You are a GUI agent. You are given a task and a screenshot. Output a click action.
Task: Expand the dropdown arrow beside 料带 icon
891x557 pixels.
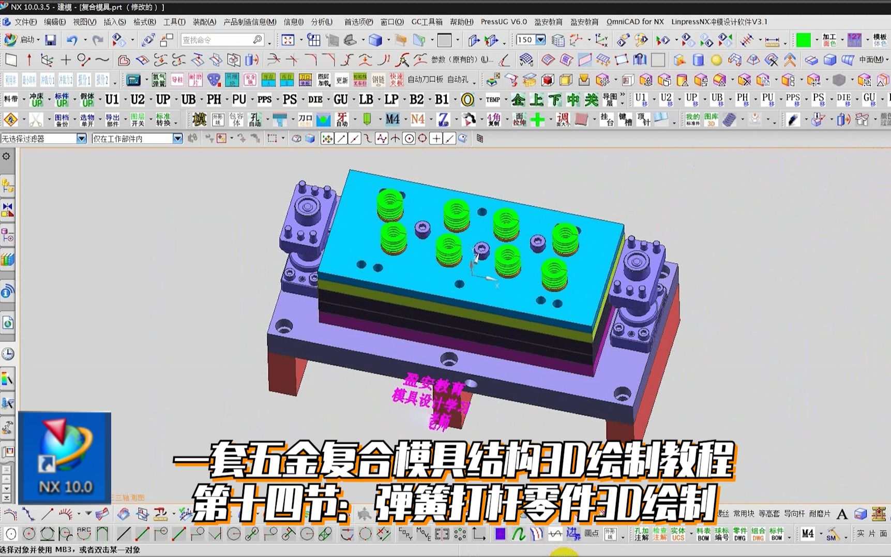(23, 100)
